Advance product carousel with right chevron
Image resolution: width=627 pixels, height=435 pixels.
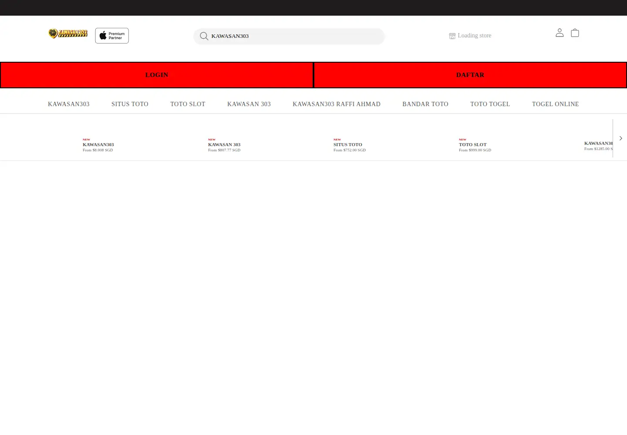[620, 138]
